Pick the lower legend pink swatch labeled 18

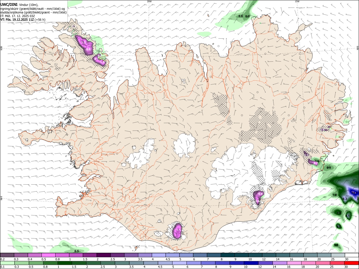click(309, 263)
